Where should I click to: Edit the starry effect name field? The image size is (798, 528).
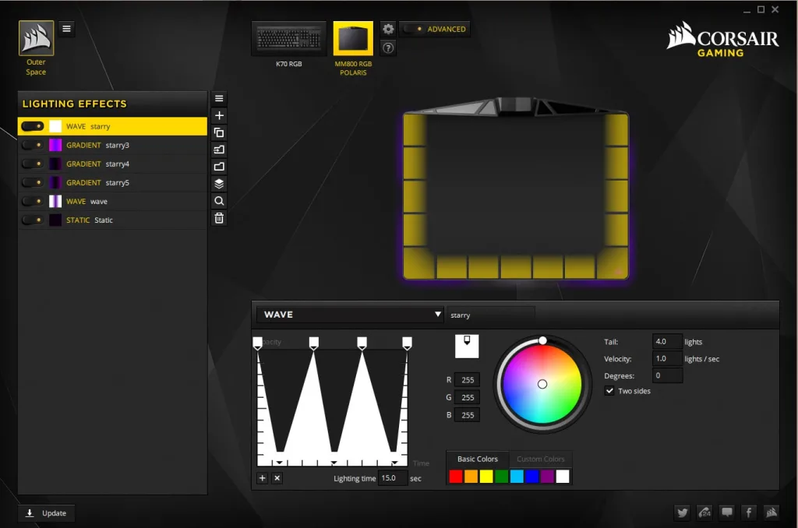click(x=491, y=315)
